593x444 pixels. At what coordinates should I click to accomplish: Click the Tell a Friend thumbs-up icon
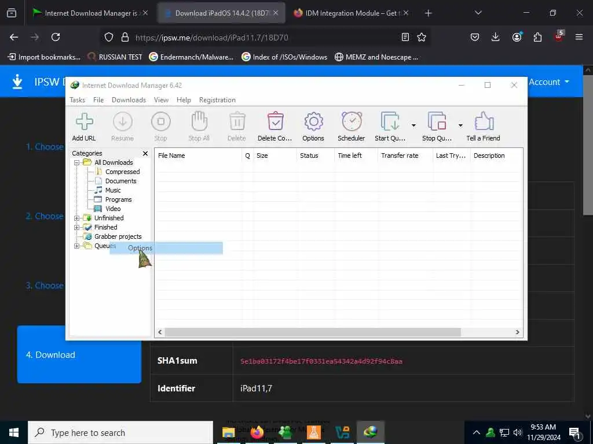coord(484,122)
